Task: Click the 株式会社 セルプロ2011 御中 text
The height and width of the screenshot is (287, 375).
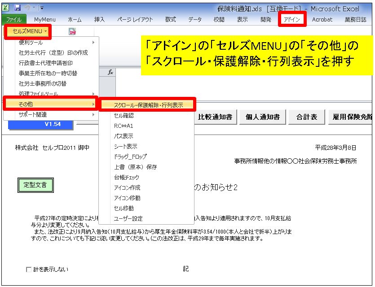Action: pos(52,148)
